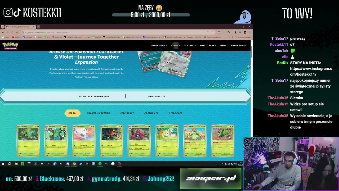Open the Windows Start menu
Image resolution: width=339 pixels, height=191 pixels.
(3, 164)
